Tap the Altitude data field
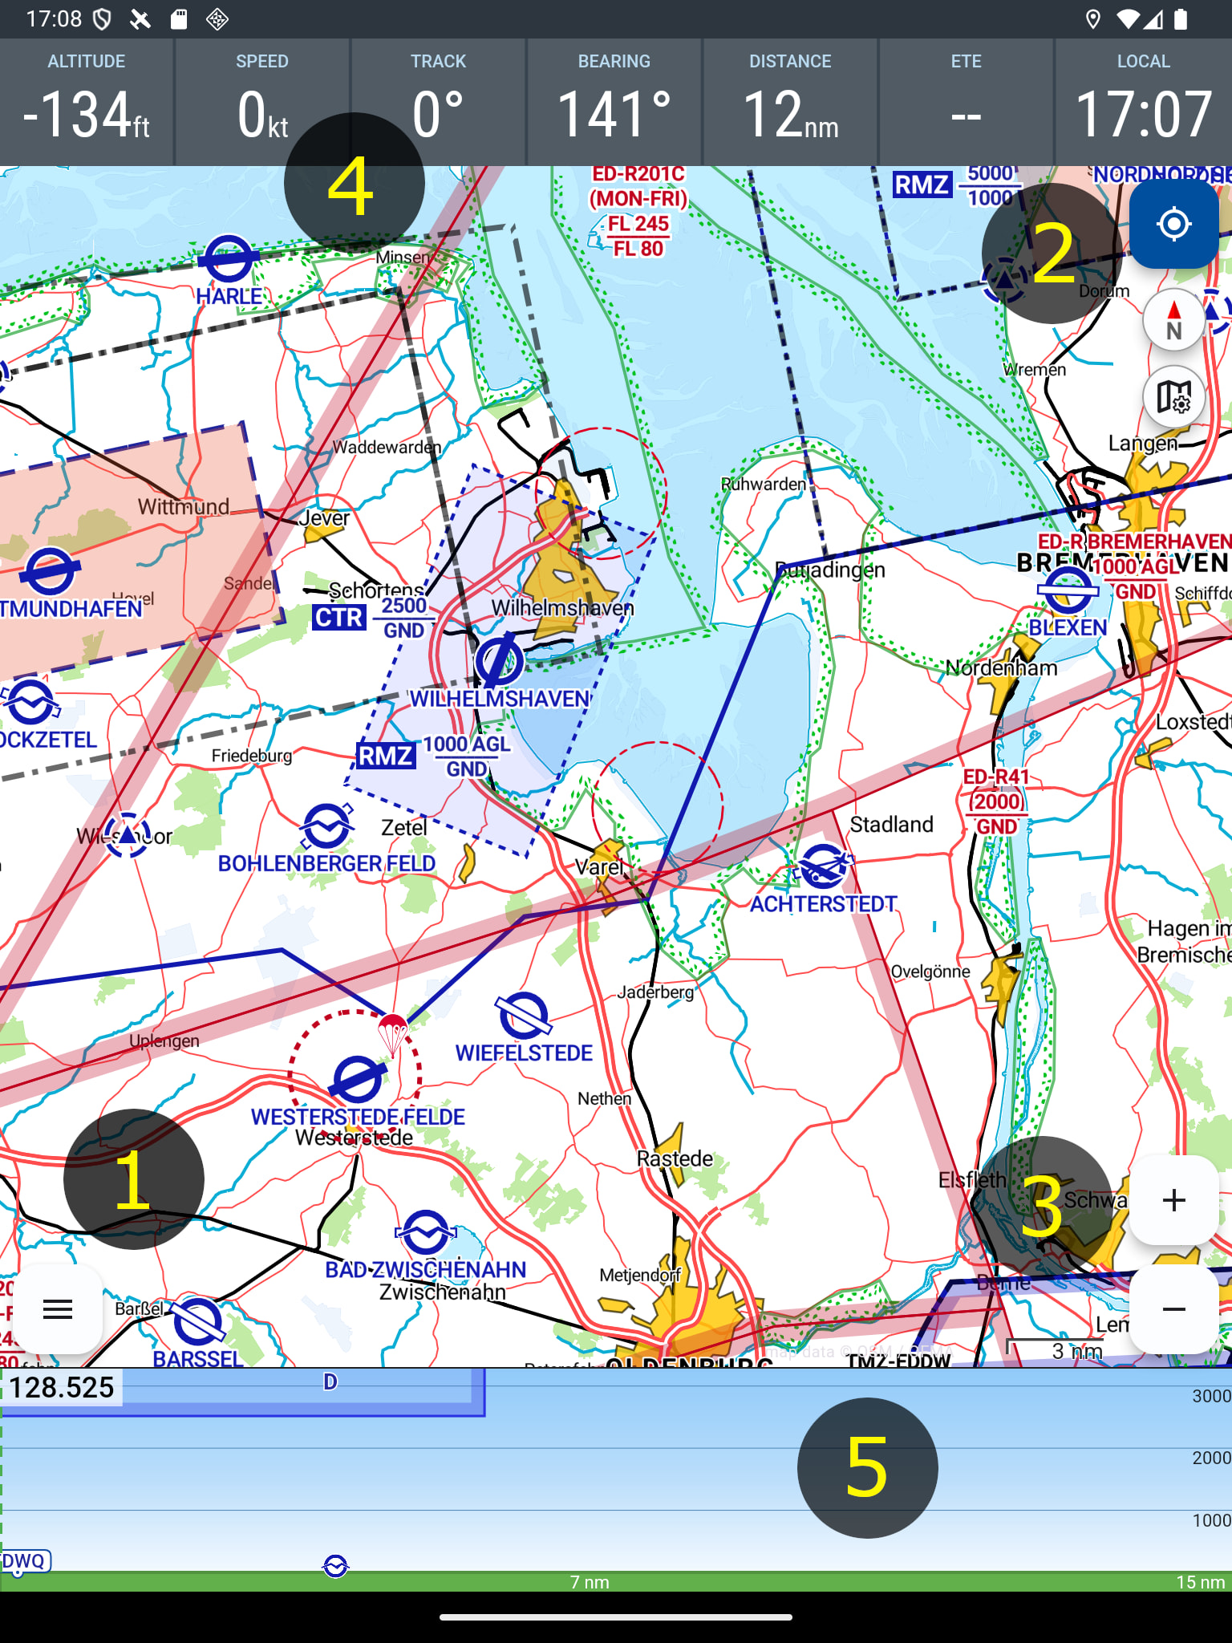Viewport: 1232px width, 1643px height. pyautogui.click(x=87, y=102)
